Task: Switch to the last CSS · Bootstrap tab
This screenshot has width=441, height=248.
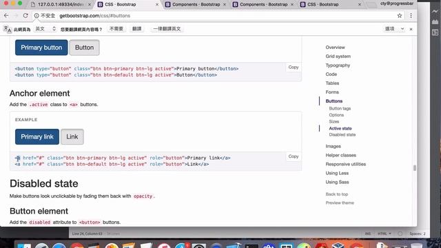Action: [330, 5]
